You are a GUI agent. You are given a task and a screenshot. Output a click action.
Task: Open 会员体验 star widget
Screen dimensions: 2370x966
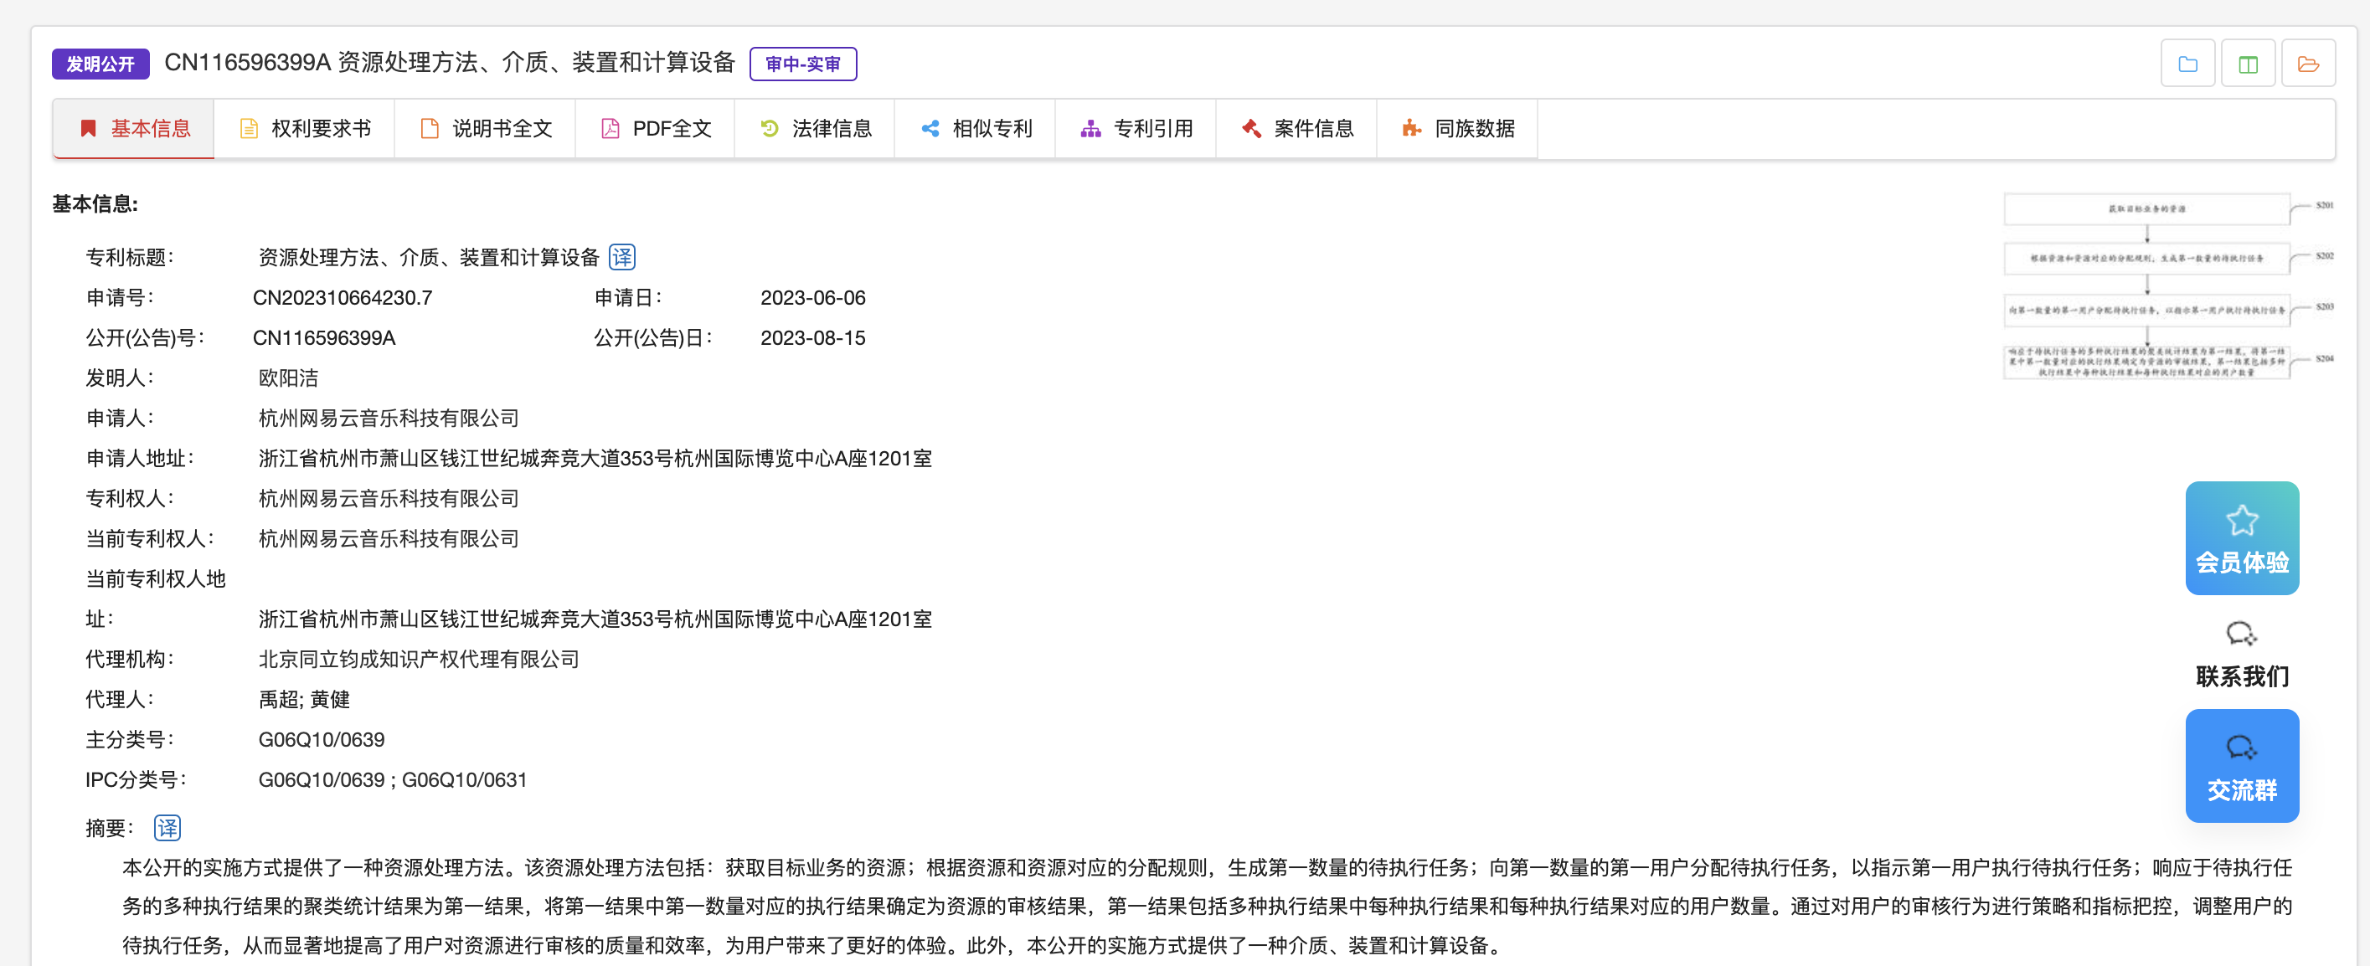tap(2241, 537)
